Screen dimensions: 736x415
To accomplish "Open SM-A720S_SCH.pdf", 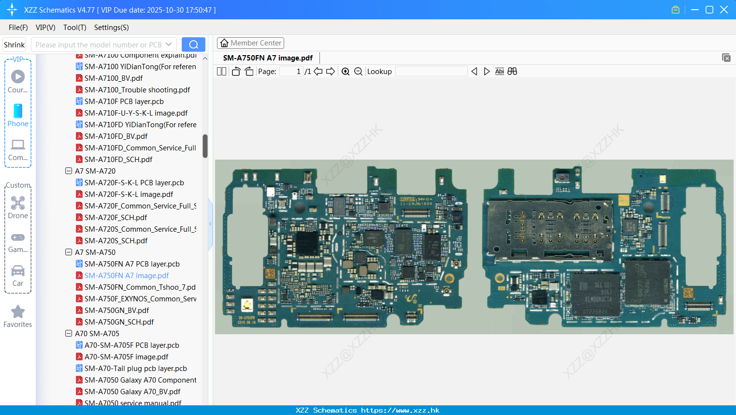I will (116, 240).
